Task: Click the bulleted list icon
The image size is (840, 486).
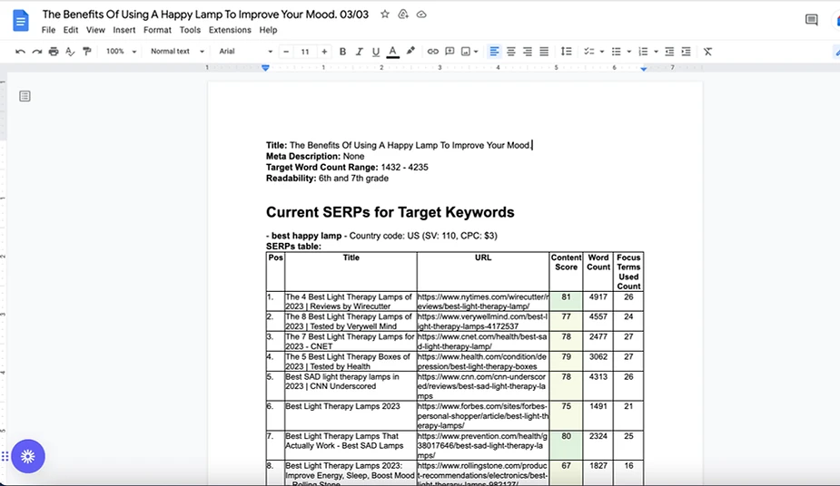Action: click(617, 52)
